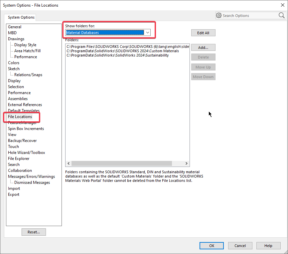Image resolution: width=288 pixels, height=254 pixels.
Task: Switch to the System Options tab
Action: (21, 17)
